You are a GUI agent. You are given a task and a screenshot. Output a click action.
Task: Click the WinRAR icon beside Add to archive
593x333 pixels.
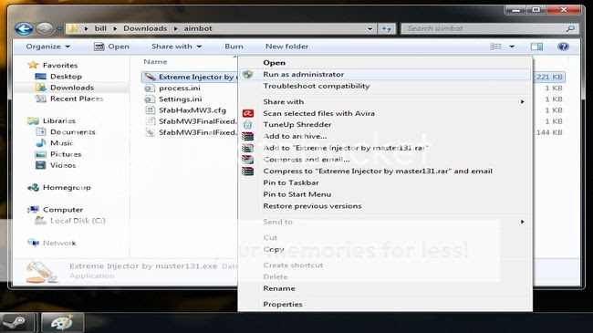248,136
